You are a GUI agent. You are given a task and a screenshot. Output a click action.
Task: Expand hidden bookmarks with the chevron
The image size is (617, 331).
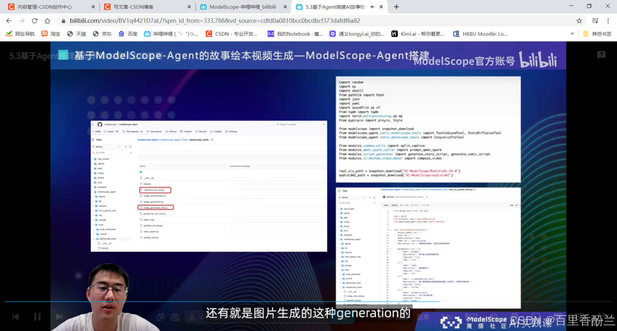(572, 33)
